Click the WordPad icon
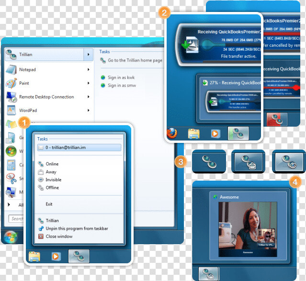Screen dimensions: 306x281 (11, 110)
